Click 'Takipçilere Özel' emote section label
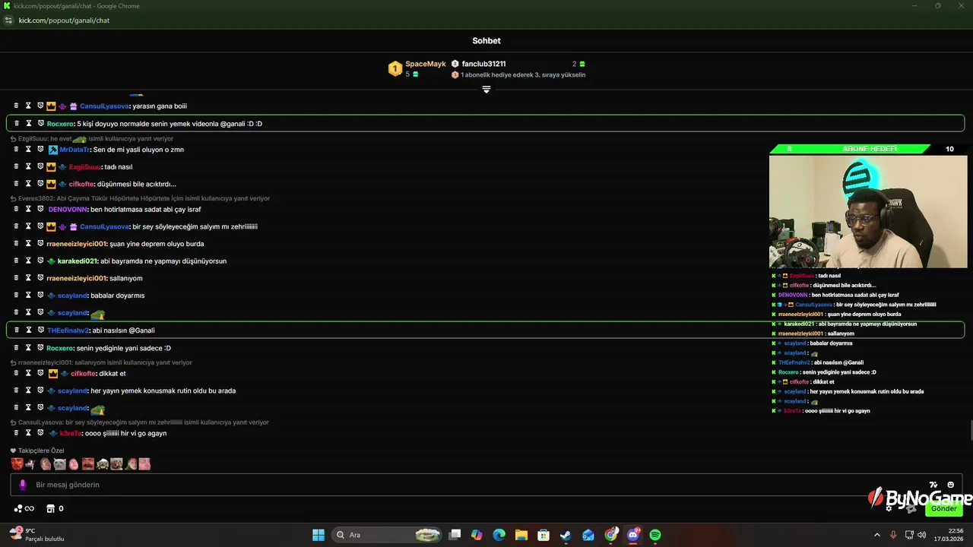Screen dimensions: 973x547 coord(37,451)
